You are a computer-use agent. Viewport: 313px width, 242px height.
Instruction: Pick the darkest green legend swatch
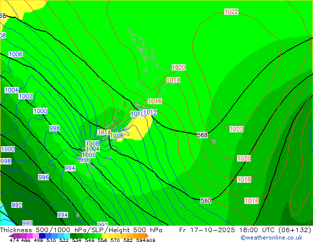(73, 236)
